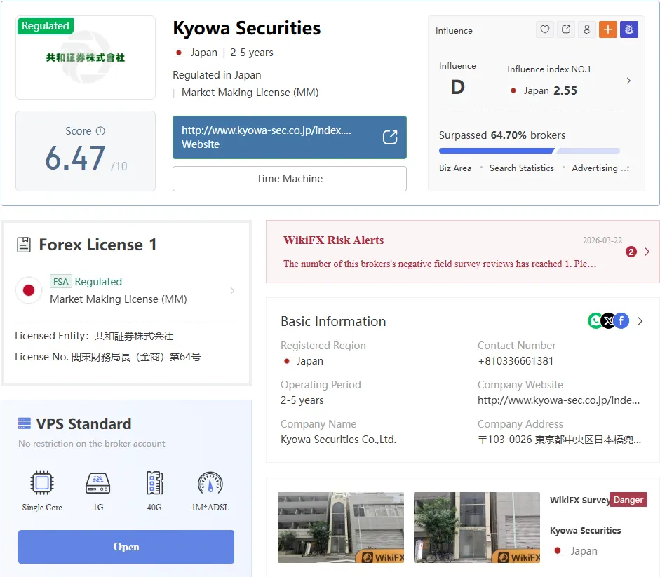The image size is (660, 577).
Task: Click the Market Making License (MM) header text
Action: [x=250, y=92]
